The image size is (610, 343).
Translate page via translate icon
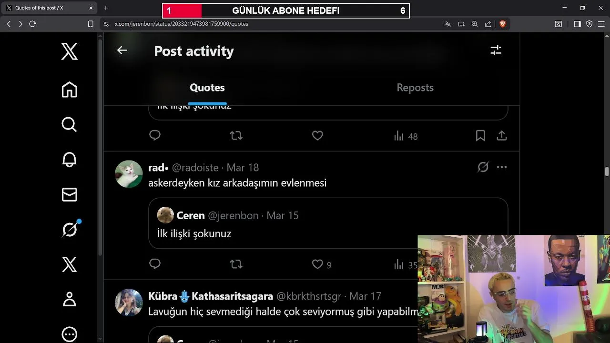tap(447, 24)
